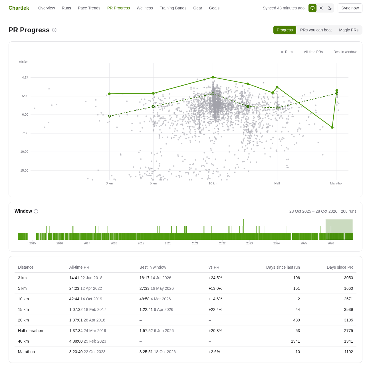The image size is (371, 372).
Task: Click the 15 km row distance label
Action: [23, 309]
